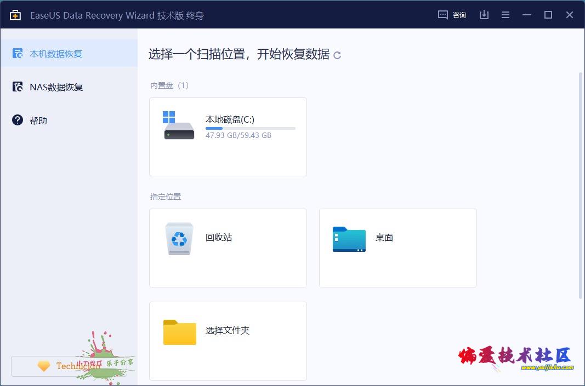Click the 指定位置 section label
The height and width of the screenshot is (386, 585).
point(166,197)
